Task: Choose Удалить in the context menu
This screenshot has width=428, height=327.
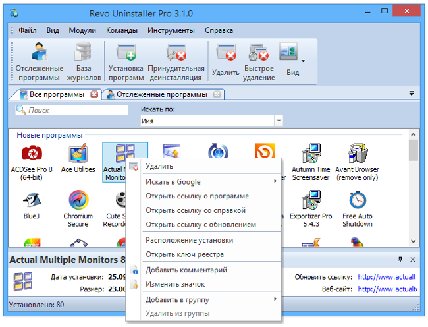Action: pos(203,166)
